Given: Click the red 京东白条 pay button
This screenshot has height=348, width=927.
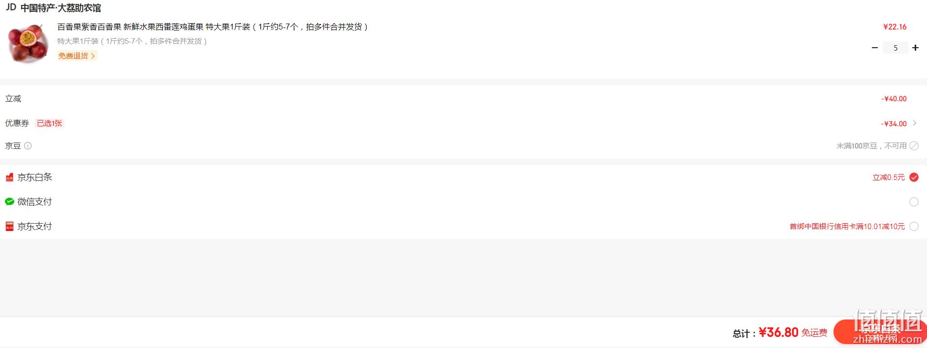Looking at the screenshot, I should click(880, 332).
